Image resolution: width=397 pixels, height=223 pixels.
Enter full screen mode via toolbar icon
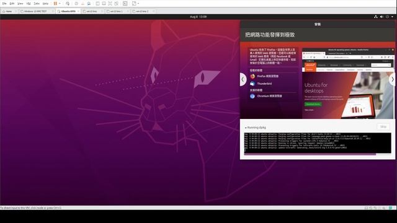click(x=110, y=4)
